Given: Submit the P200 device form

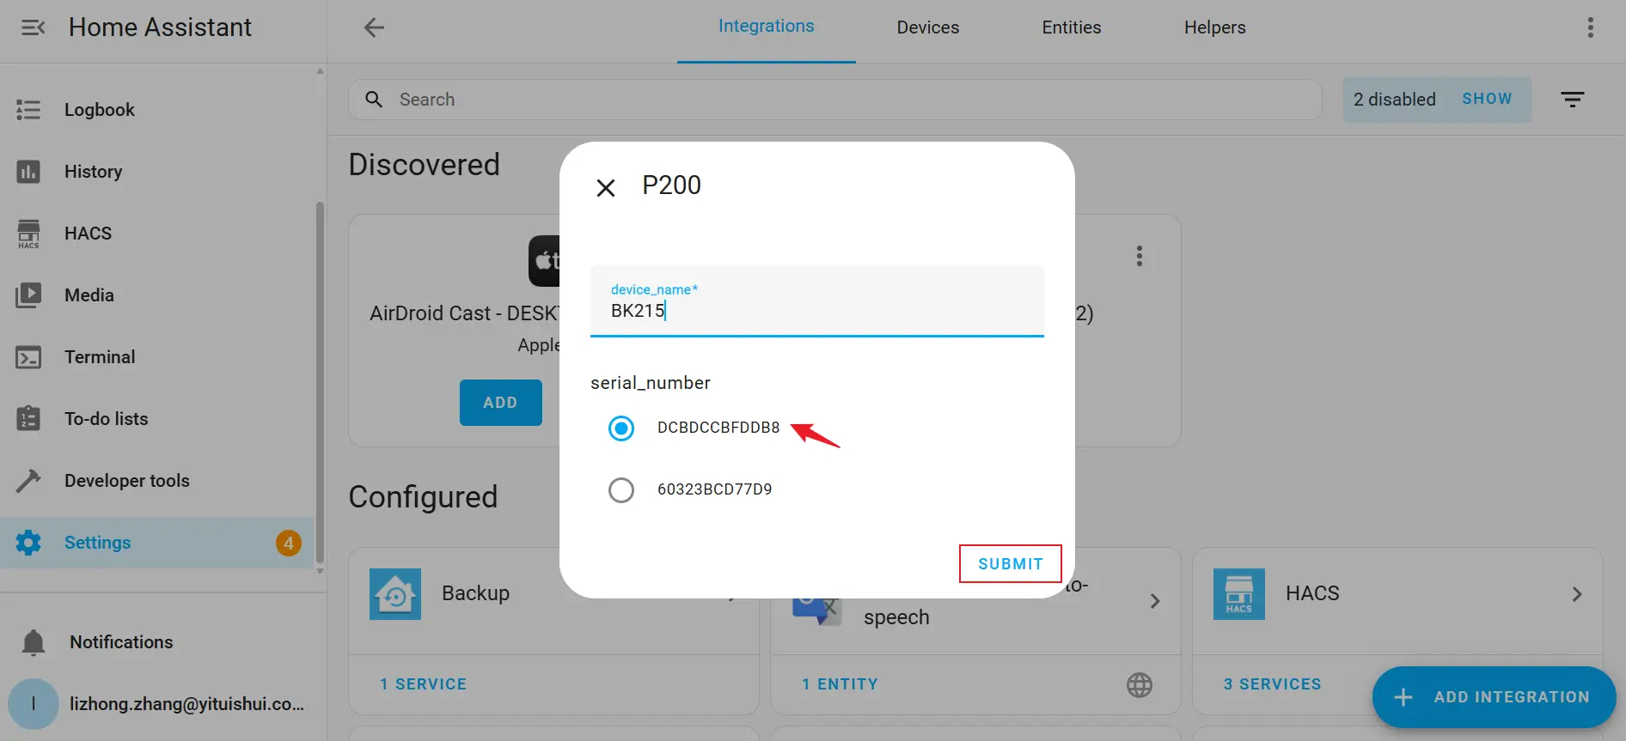Looking at the screenshot, I should 1010,564.
